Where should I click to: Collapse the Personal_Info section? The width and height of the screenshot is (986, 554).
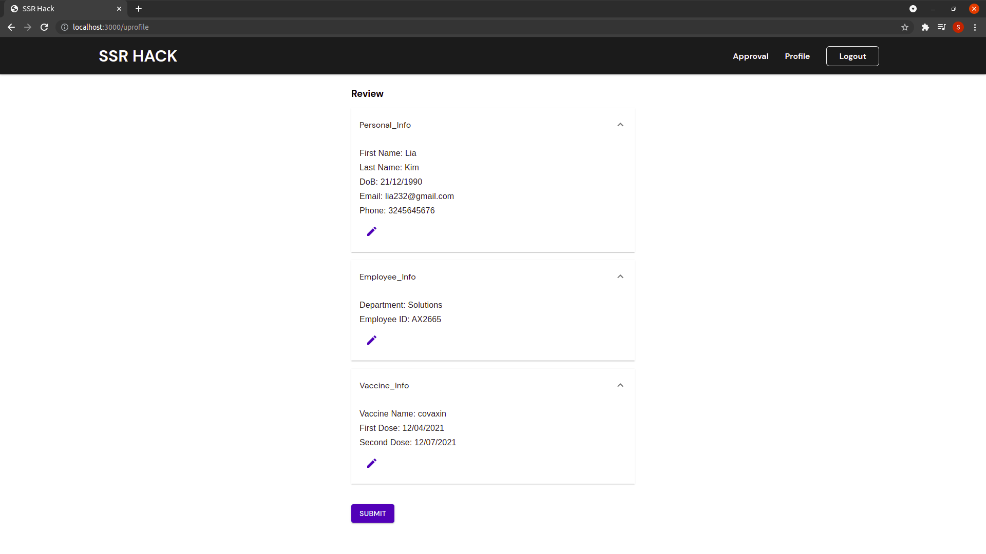620,125
